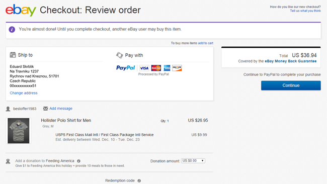Select the MasterCard icon
The image size is (327, 184).
click(x=156, y=68)
